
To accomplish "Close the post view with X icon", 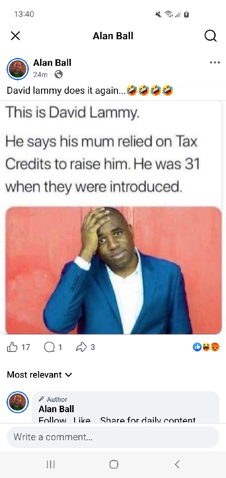I will 15,36.
